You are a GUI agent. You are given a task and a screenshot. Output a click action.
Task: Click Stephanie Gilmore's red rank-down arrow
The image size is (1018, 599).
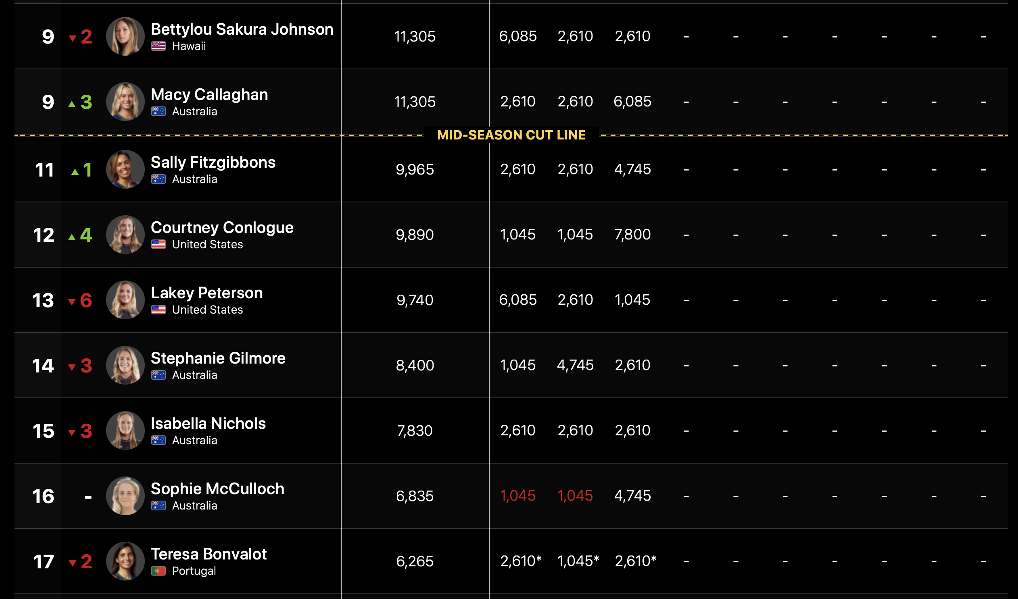coord(72,367)
